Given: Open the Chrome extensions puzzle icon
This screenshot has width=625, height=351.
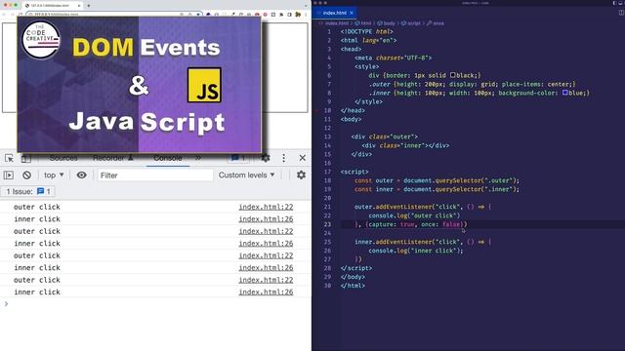Looking at the screenshot, I should tap(281, 15).
